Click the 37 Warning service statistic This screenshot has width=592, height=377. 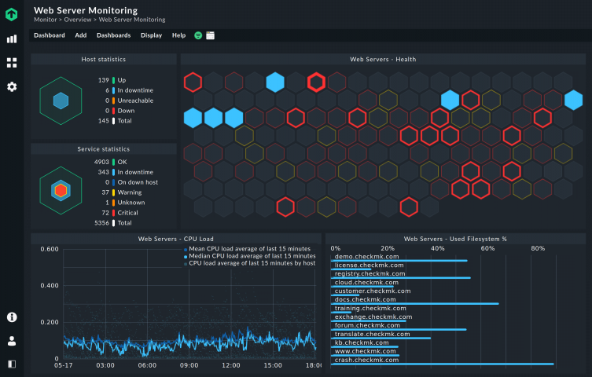[122, 192]
